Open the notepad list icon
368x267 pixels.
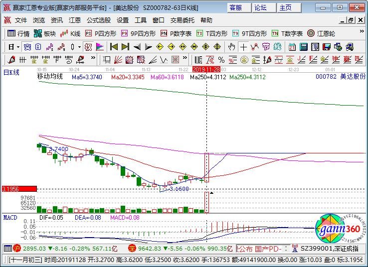(315, 47)
